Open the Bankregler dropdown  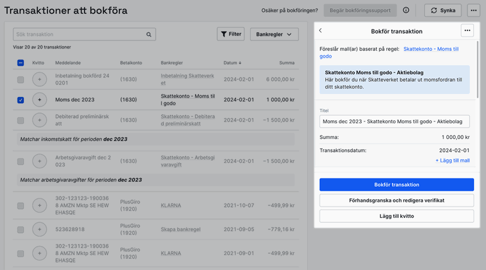(274, 35)
